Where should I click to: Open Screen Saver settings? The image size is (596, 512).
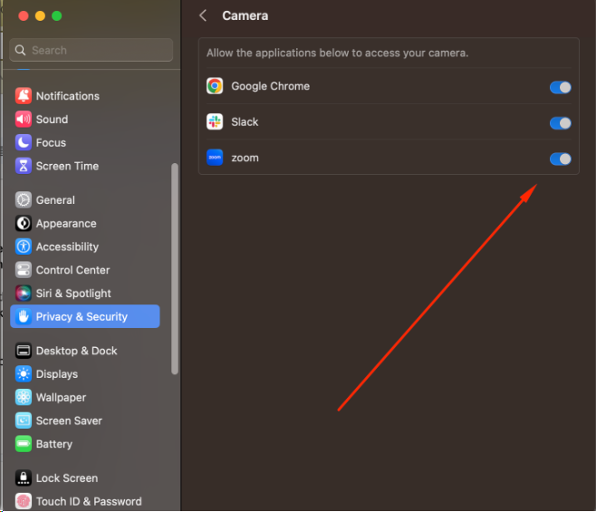(x=85, y=420)
